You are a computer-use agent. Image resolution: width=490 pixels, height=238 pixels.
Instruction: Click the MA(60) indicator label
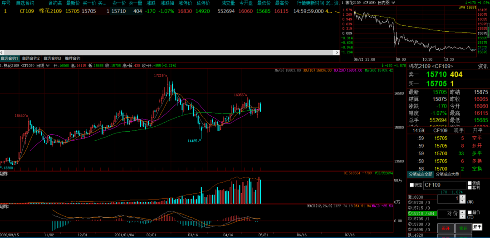pos(378,71)
